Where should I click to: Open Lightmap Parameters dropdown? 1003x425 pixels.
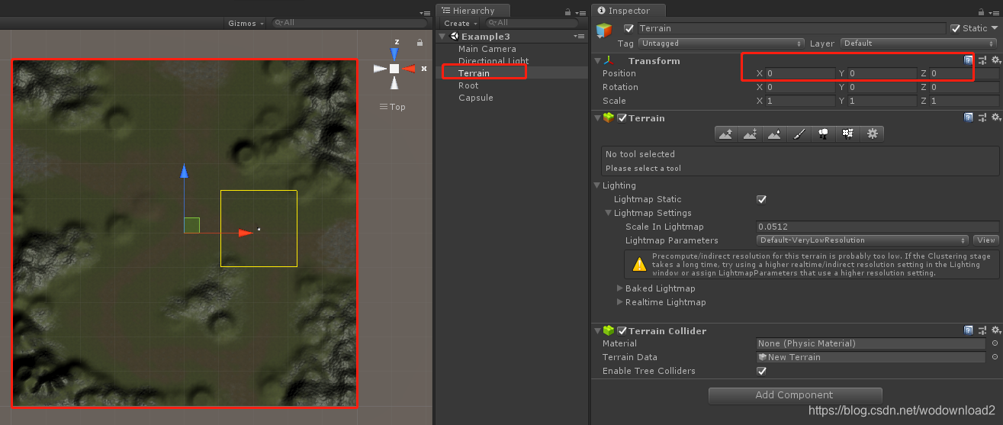pos(863,240)
